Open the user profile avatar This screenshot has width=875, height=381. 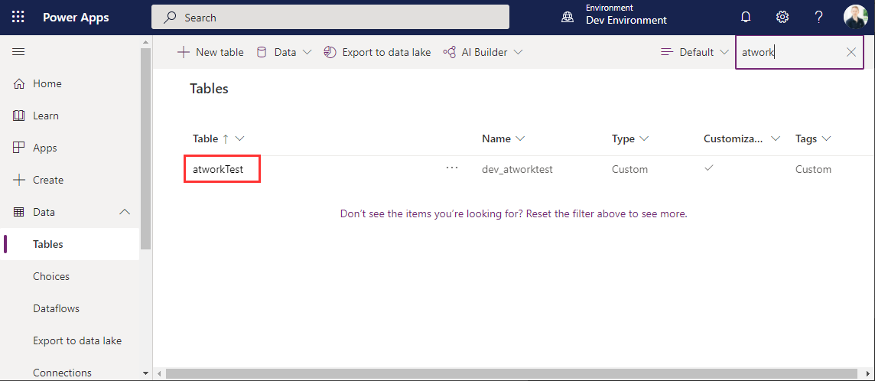coord(855,17)
